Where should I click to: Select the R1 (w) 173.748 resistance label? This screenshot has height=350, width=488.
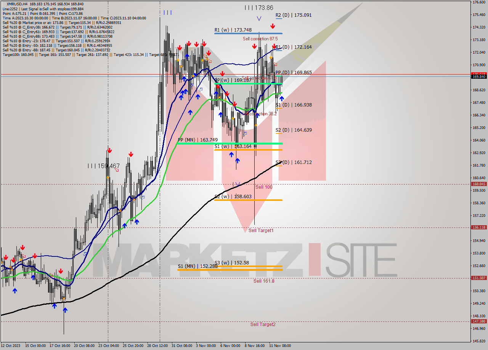point(233,30)
